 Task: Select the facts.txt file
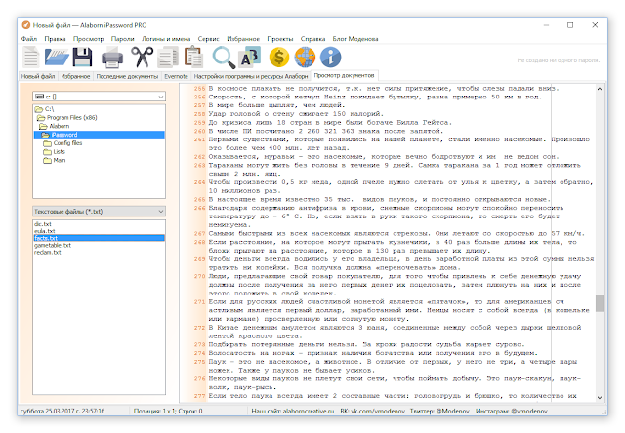[100, 238]
